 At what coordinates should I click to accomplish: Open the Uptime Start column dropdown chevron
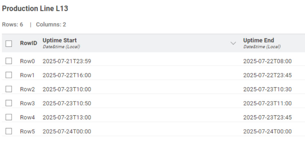[x=233, y=43]
